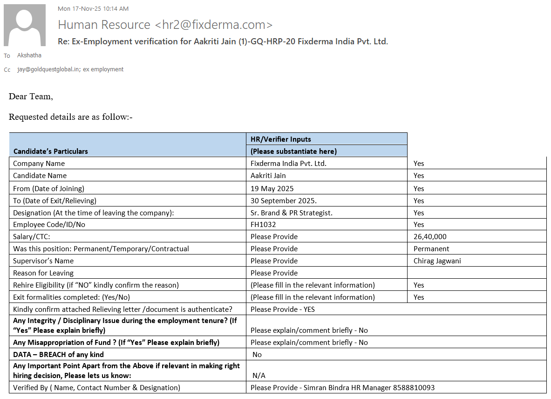The height and width of the screenshot is (399, 551).
Task: Click the FH1032 employee code cell
Action: pos(327,224)
